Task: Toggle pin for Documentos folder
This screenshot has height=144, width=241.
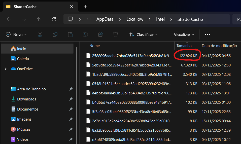Action: pos(71,109)
